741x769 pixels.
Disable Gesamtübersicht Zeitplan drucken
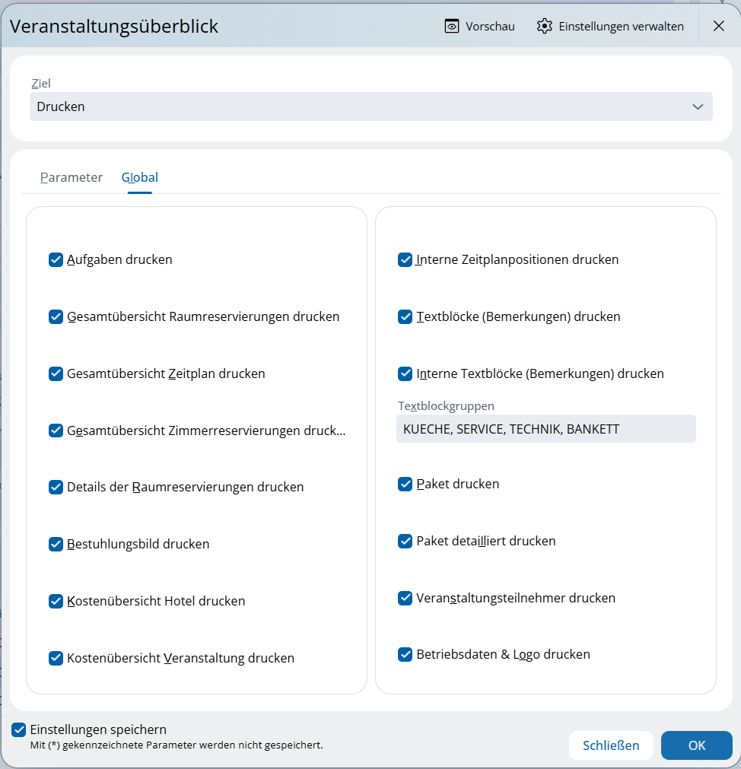[x=56, y=373]
